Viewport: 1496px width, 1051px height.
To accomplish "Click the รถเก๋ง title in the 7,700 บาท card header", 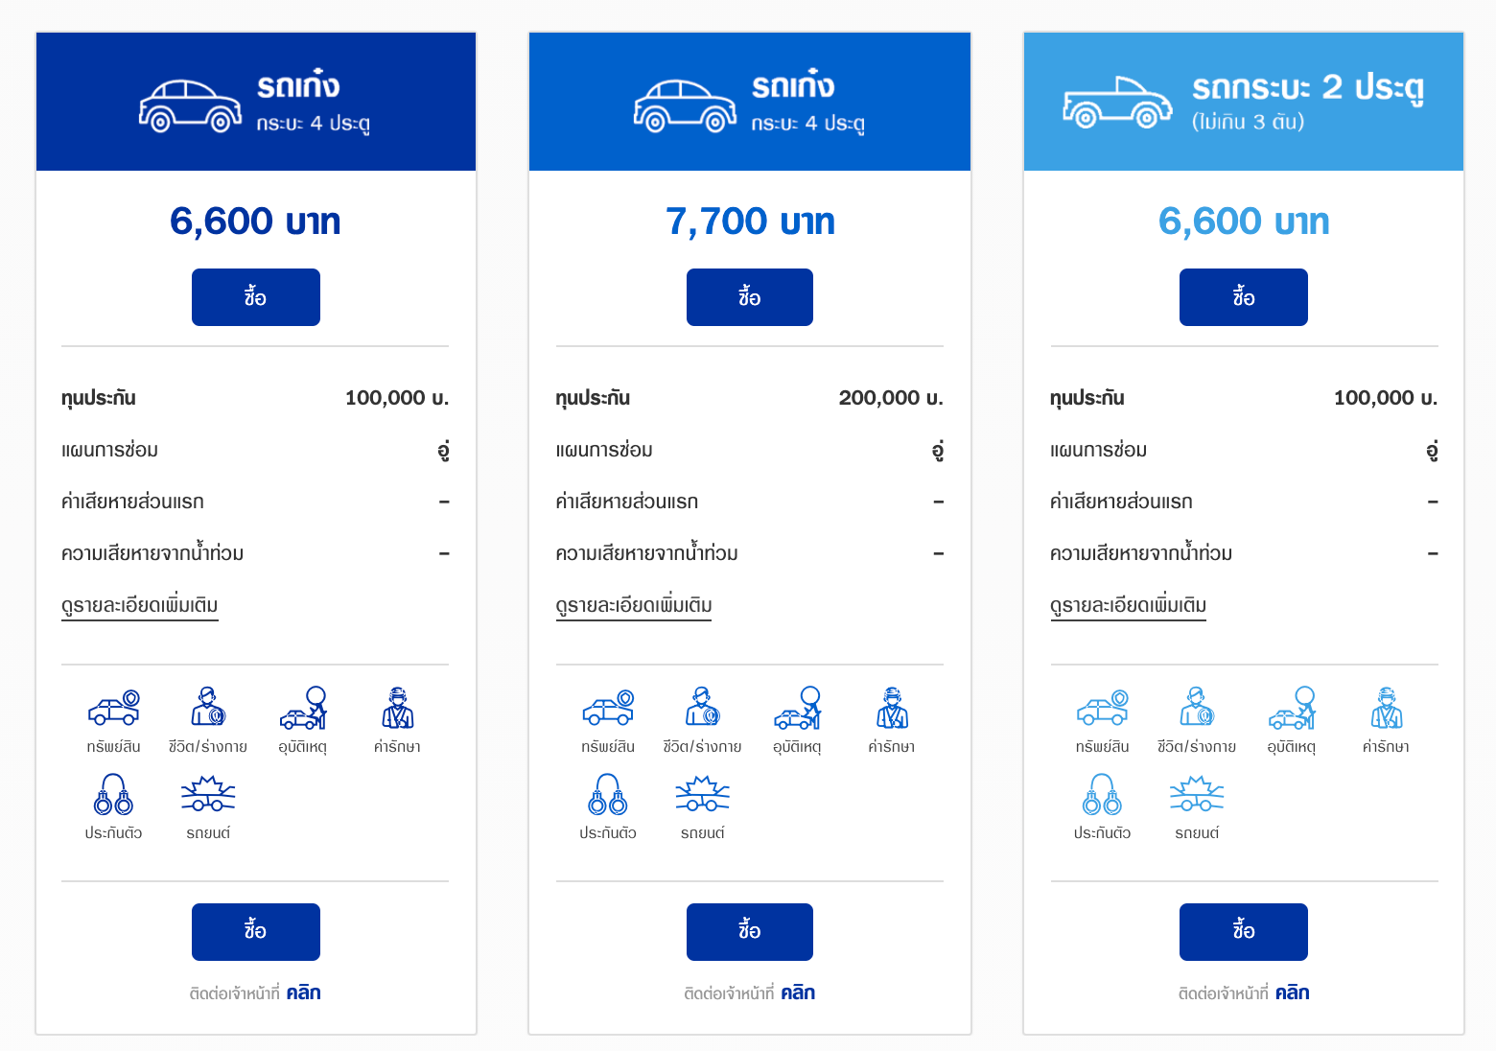I will (793, 84).
